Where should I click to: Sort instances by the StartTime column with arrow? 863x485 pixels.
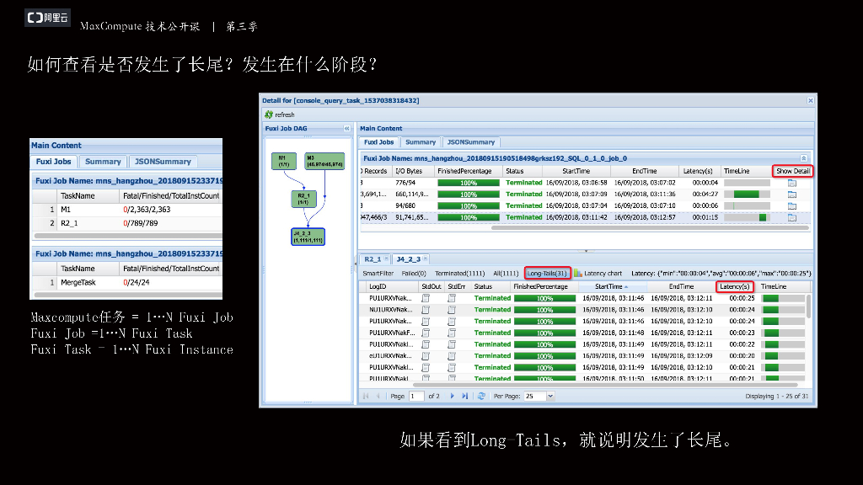[611, 286]
